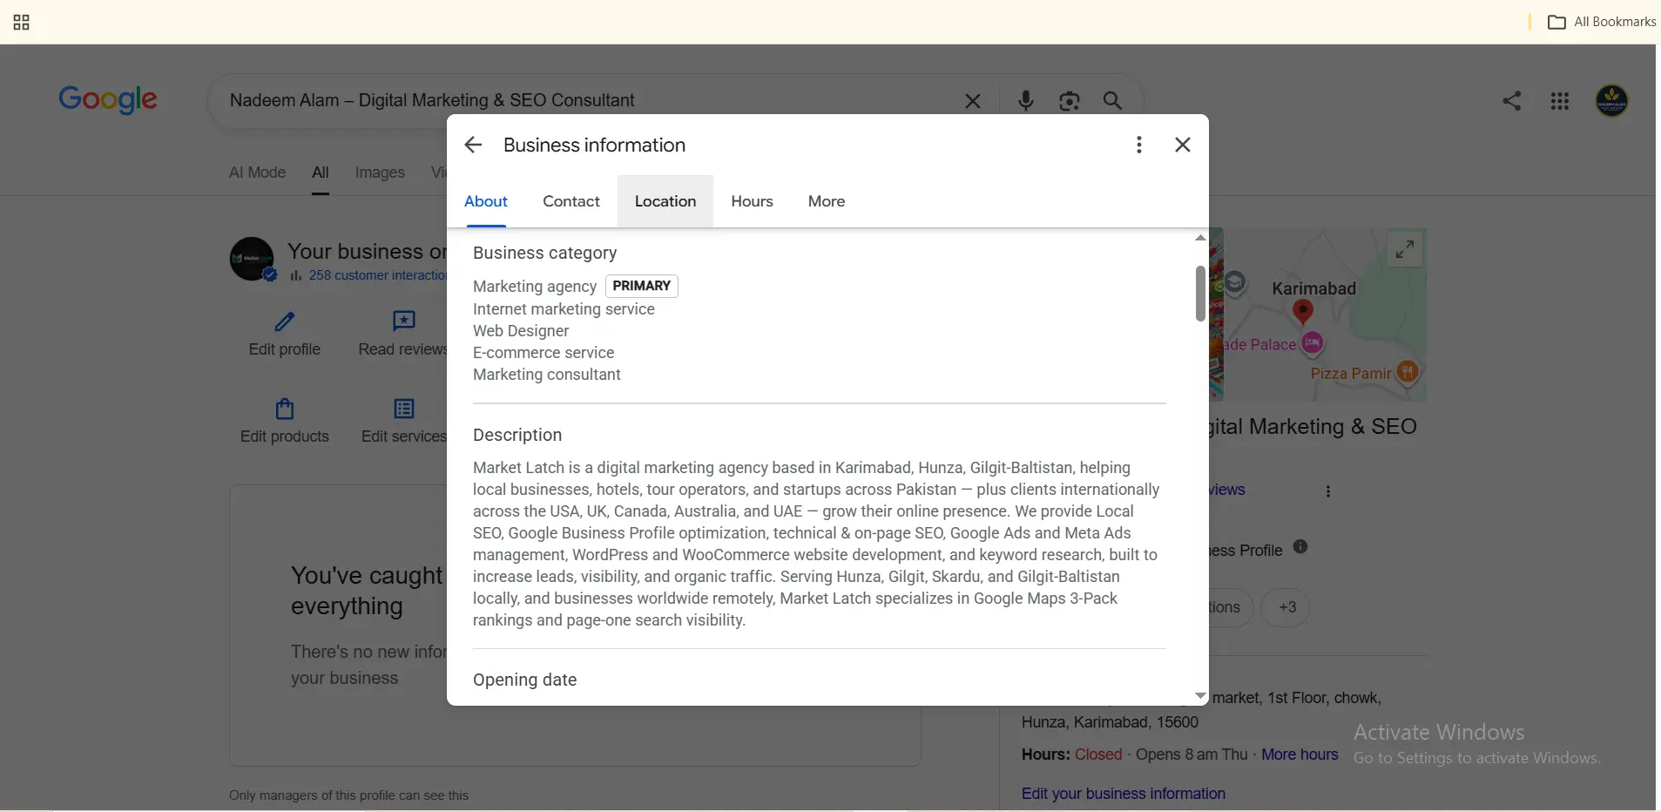The width and height of the screenshot is (1661, 812).
Task: Click the Edit profile pencil icon
Action: point(285,321)
